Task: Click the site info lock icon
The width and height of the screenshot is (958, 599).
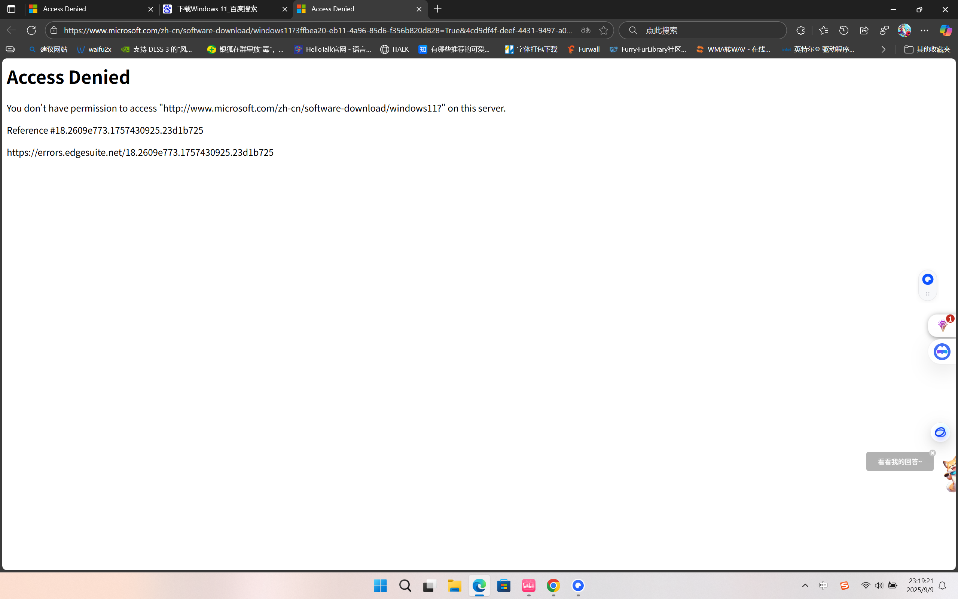Action: click(54, 30)
